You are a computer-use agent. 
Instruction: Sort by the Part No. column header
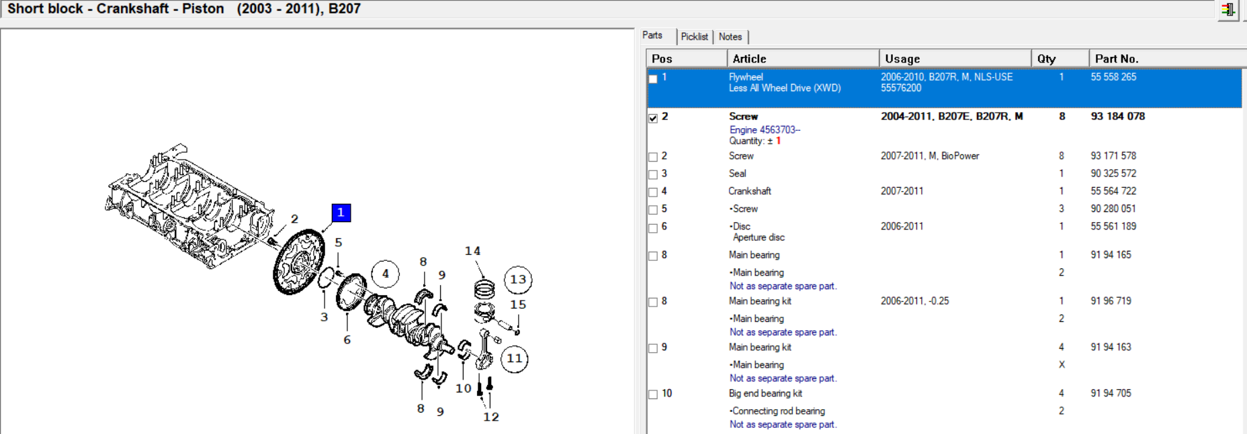pyautogui.click(x=1168, y=58)
